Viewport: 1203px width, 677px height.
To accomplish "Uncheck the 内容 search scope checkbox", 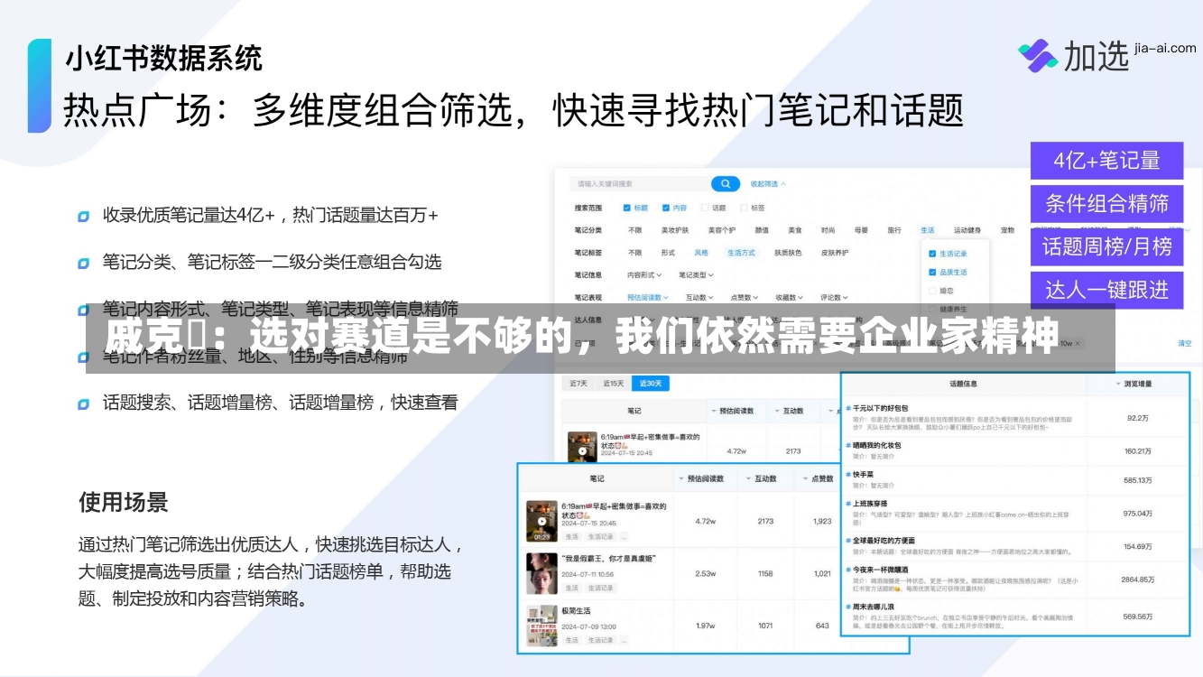I will pyautogui.click(x=666, y=208).
